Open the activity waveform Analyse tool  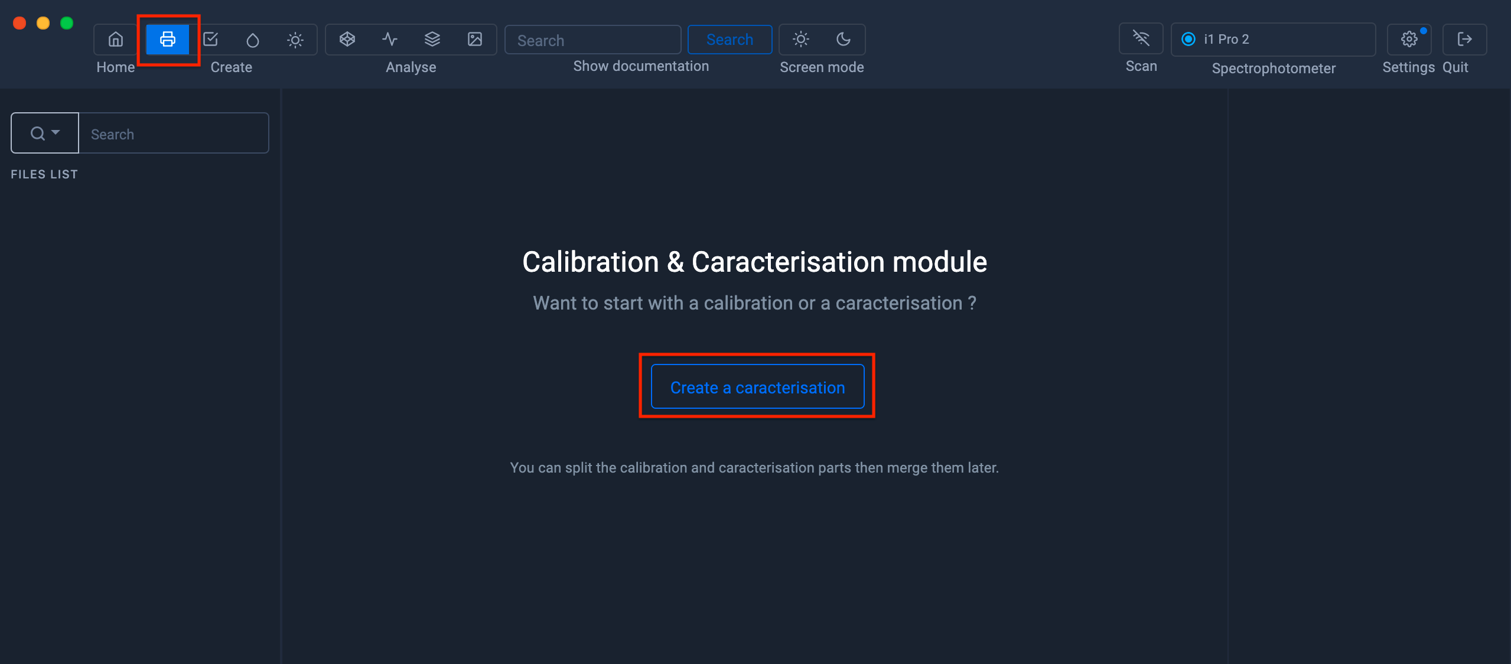coord(390,40)
